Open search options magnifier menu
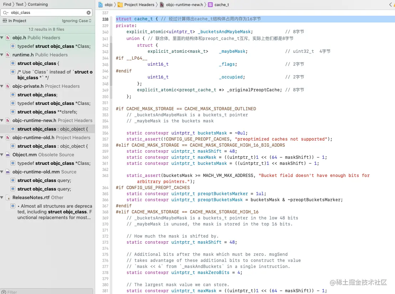 tap(6, 12)
